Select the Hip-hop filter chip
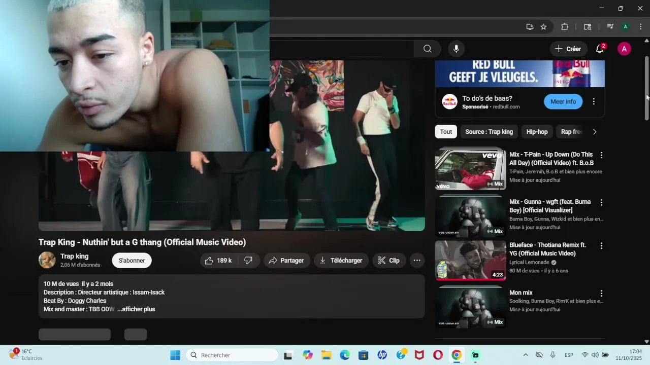650x365 pixels. pos(537,132)
